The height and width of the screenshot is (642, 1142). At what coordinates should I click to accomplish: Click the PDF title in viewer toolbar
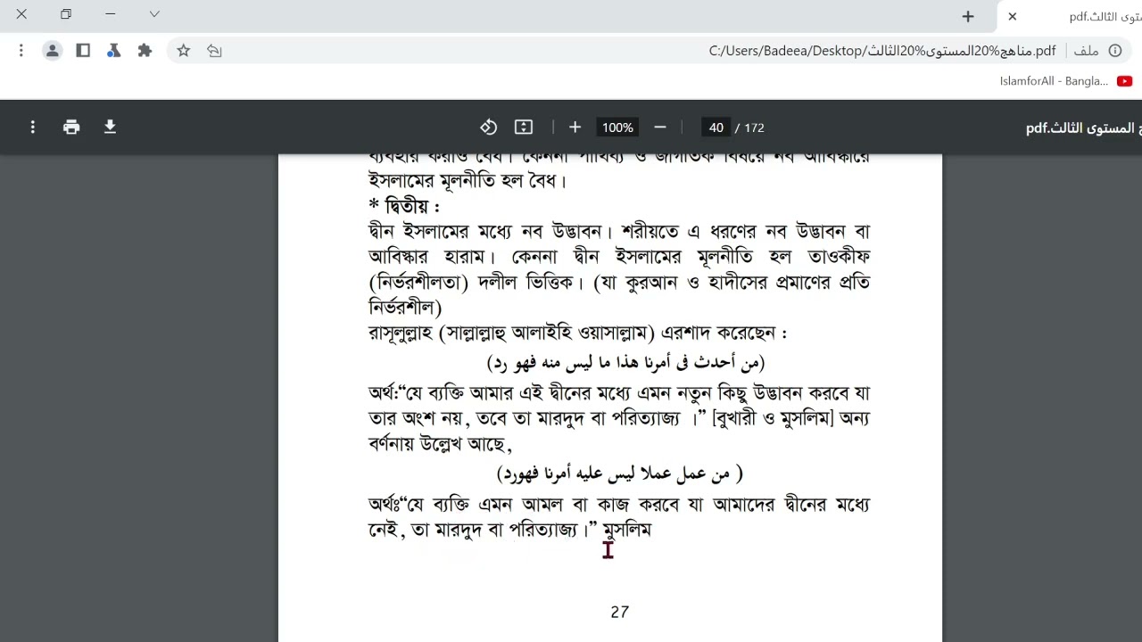(1083, 128)
